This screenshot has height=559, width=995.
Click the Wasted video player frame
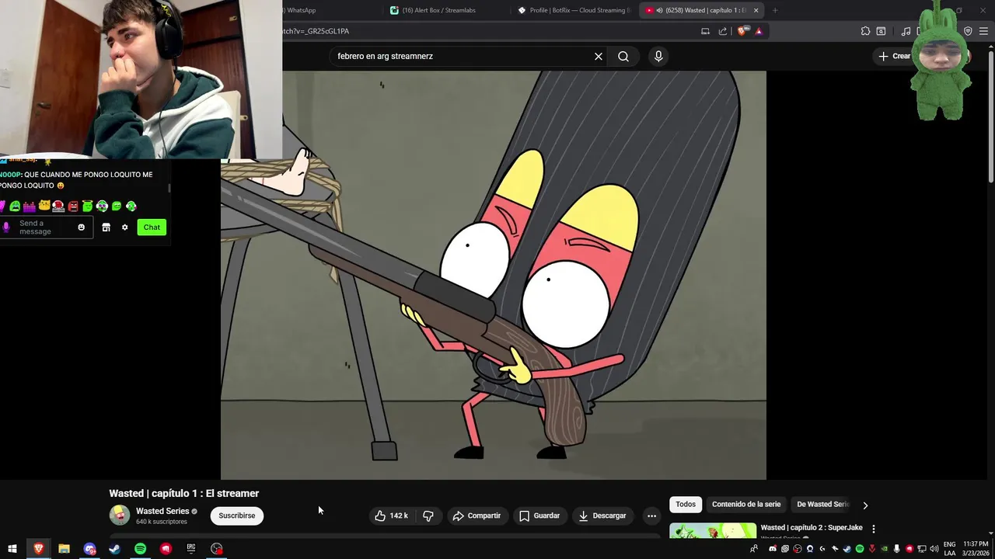click(494, 275)
